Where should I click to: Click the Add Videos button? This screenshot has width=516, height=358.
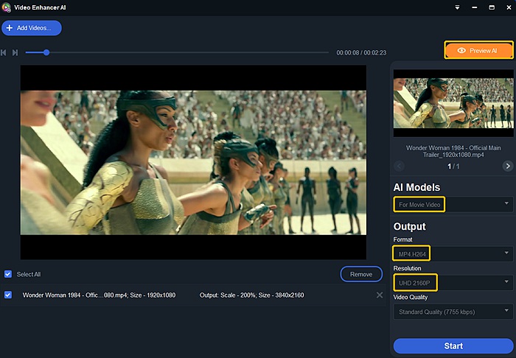tap(32, 28)
